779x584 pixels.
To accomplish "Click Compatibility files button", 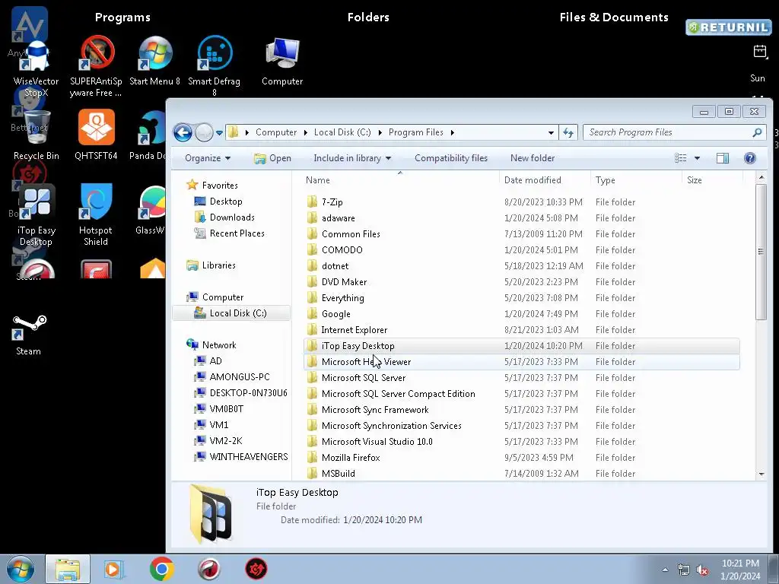I will (451, 158).
